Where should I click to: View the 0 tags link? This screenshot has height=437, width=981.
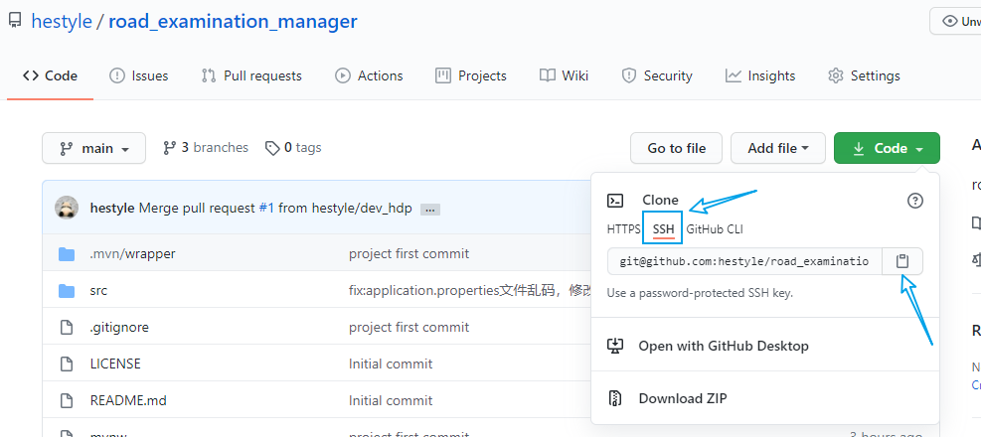pyautogui.click(x=293, y=148)
